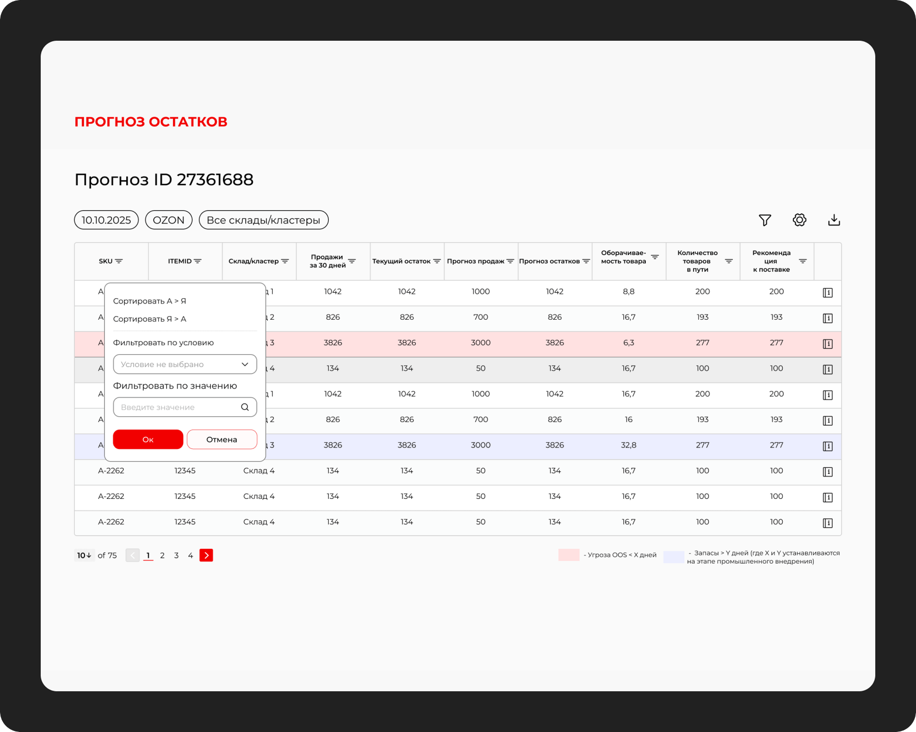Open the 'Все склады/кластеры' selector

(x=263, y=220)
